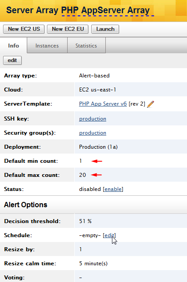Select the Default max count value 20

click(x=83, y=175)
